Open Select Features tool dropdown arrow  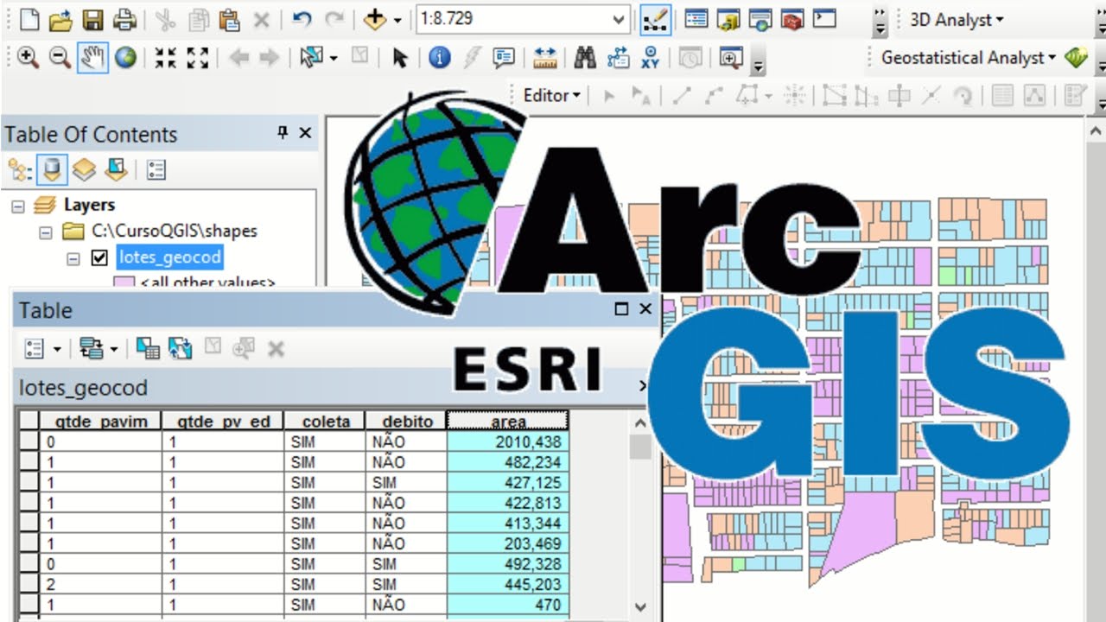[334, 59]
